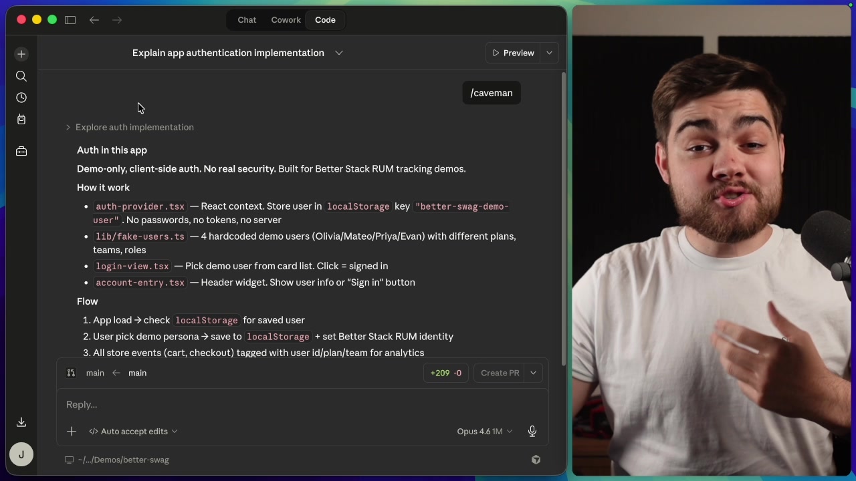856x481 pixels.
Task: Click localStorage code in auth-provider line
Action: [358, 206]
